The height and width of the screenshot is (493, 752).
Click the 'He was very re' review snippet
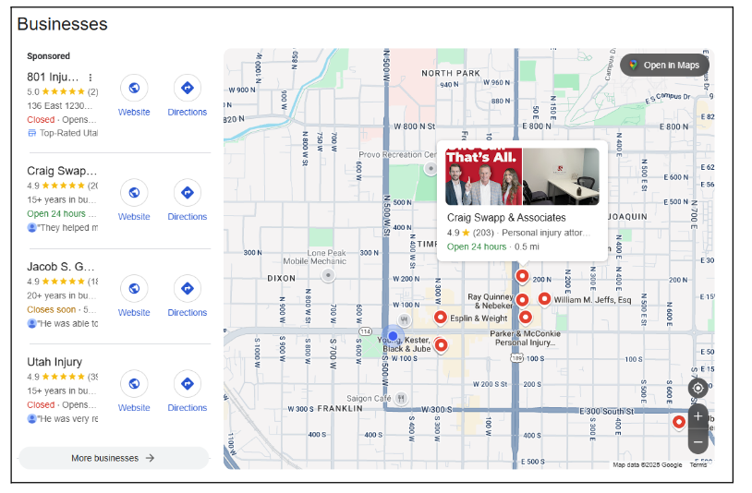pos(63,419)
